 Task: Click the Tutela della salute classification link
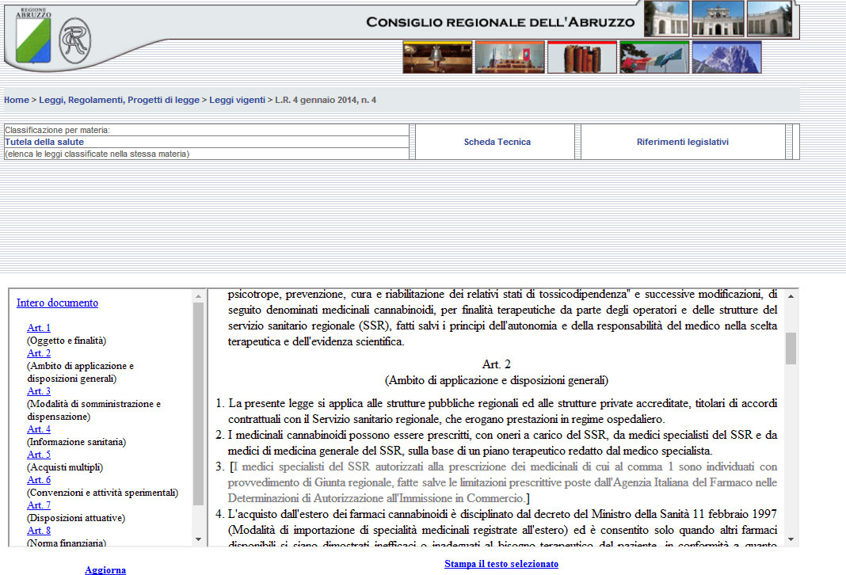click(44, 143)
